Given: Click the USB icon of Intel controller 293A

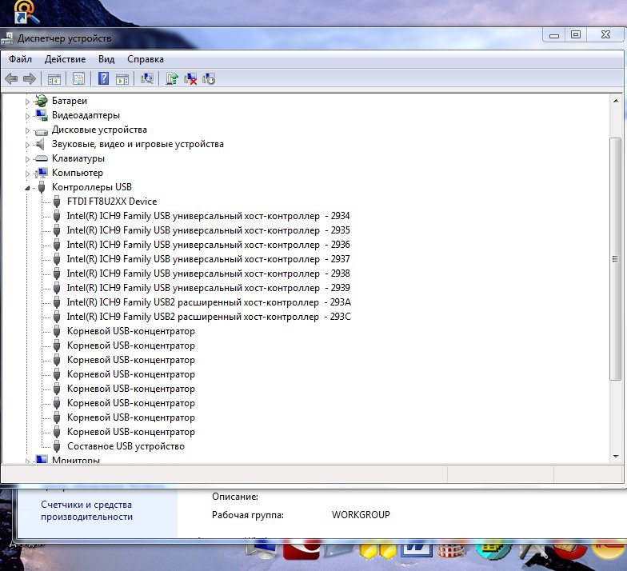Looking at the screenshot, I should [x=57, y=302].
